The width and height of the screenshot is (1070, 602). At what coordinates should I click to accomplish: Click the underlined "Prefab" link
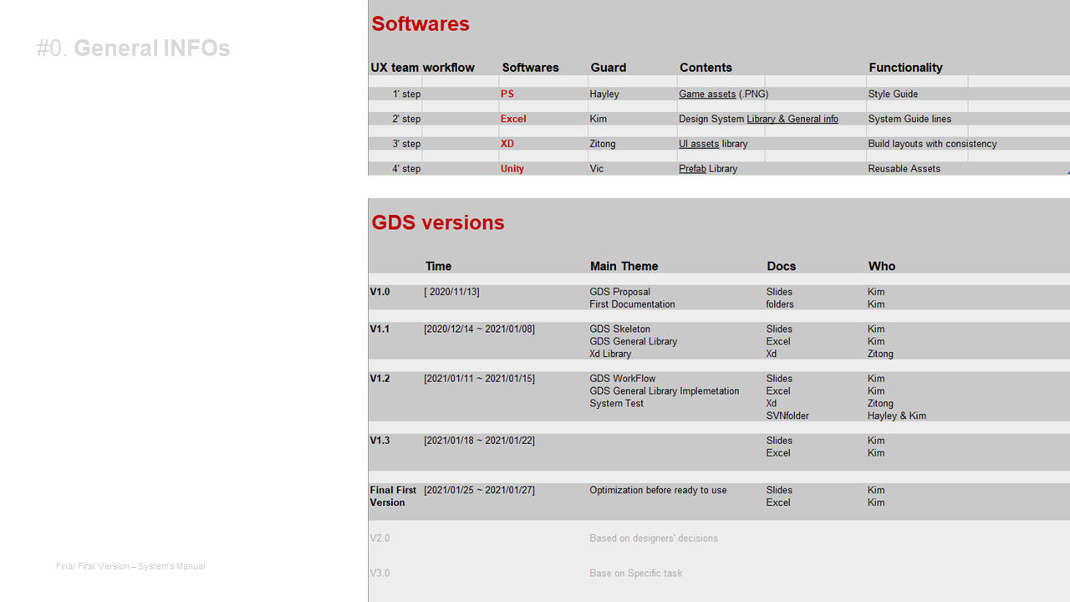(692, 169)
